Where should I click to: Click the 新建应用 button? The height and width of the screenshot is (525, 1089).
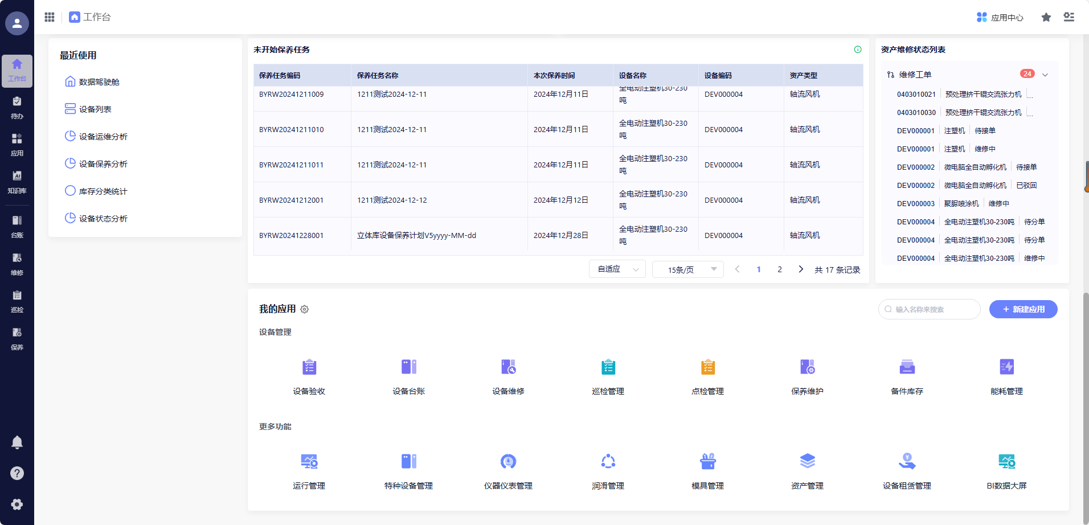1023,309
